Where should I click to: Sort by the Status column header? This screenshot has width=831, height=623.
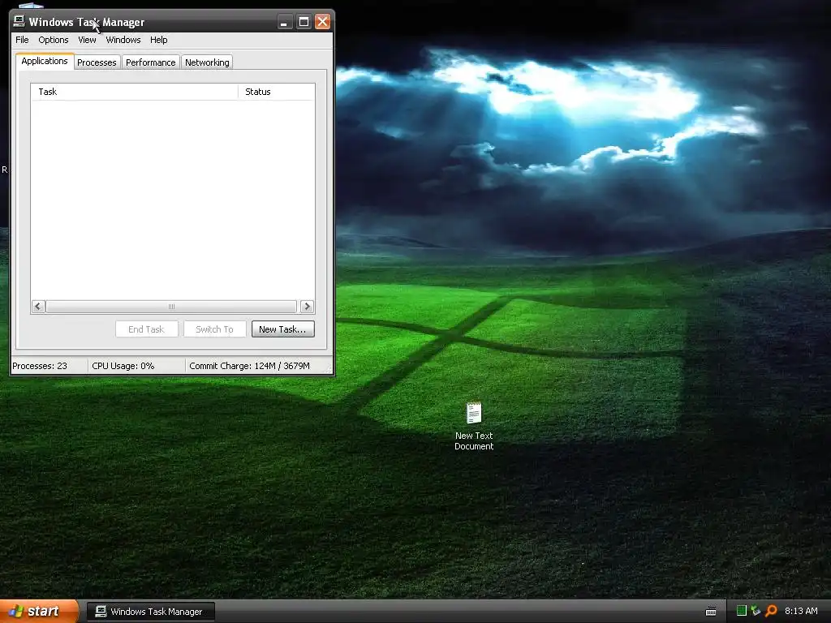(277, 92)
